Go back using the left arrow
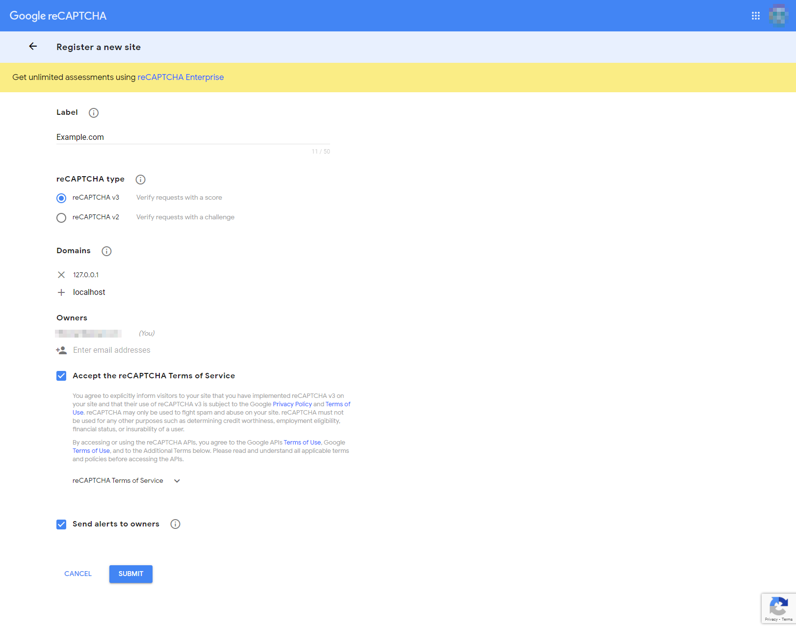796x630 pixels. tap(33, 46)
